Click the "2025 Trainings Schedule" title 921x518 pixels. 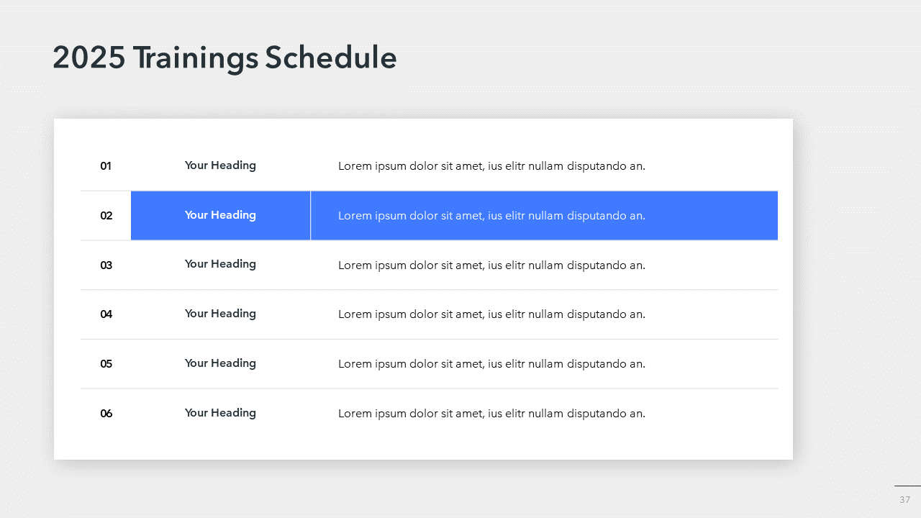click(x=224, y=58)
